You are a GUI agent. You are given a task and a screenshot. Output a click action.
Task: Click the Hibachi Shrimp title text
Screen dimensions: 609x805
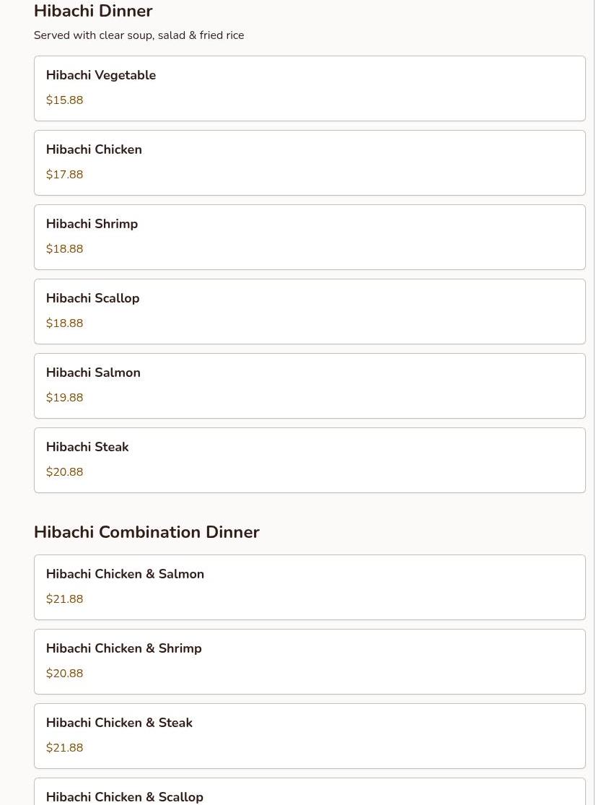[x=92, y=224]
